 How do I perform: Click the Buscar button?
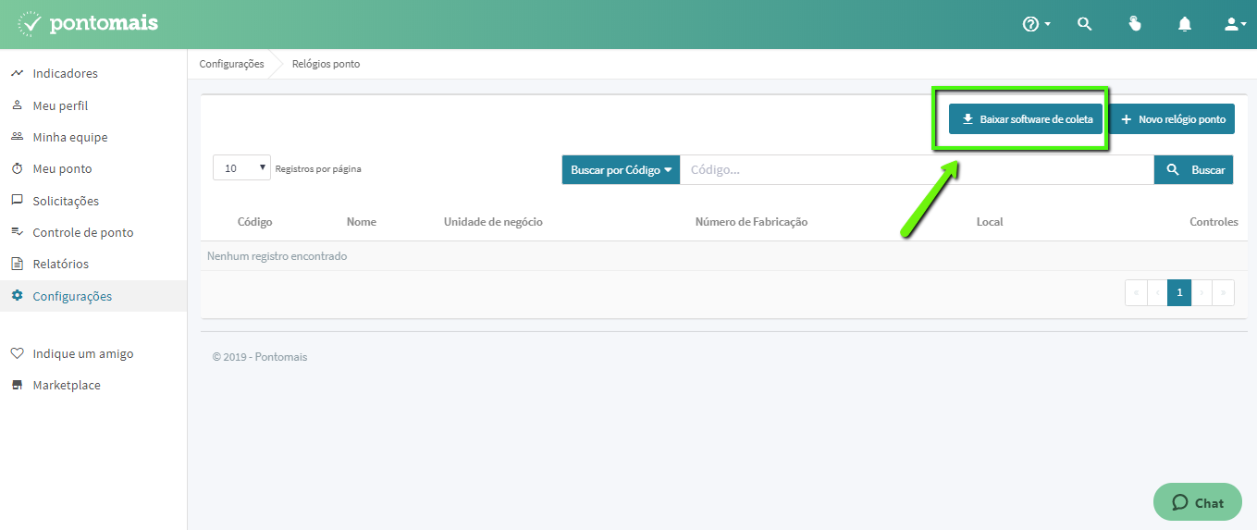[x=1193, y=169]
